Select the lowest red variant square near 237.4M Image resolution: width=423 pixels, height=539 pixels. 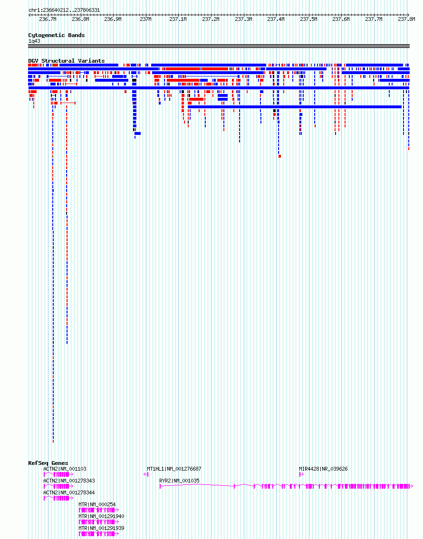279,156
